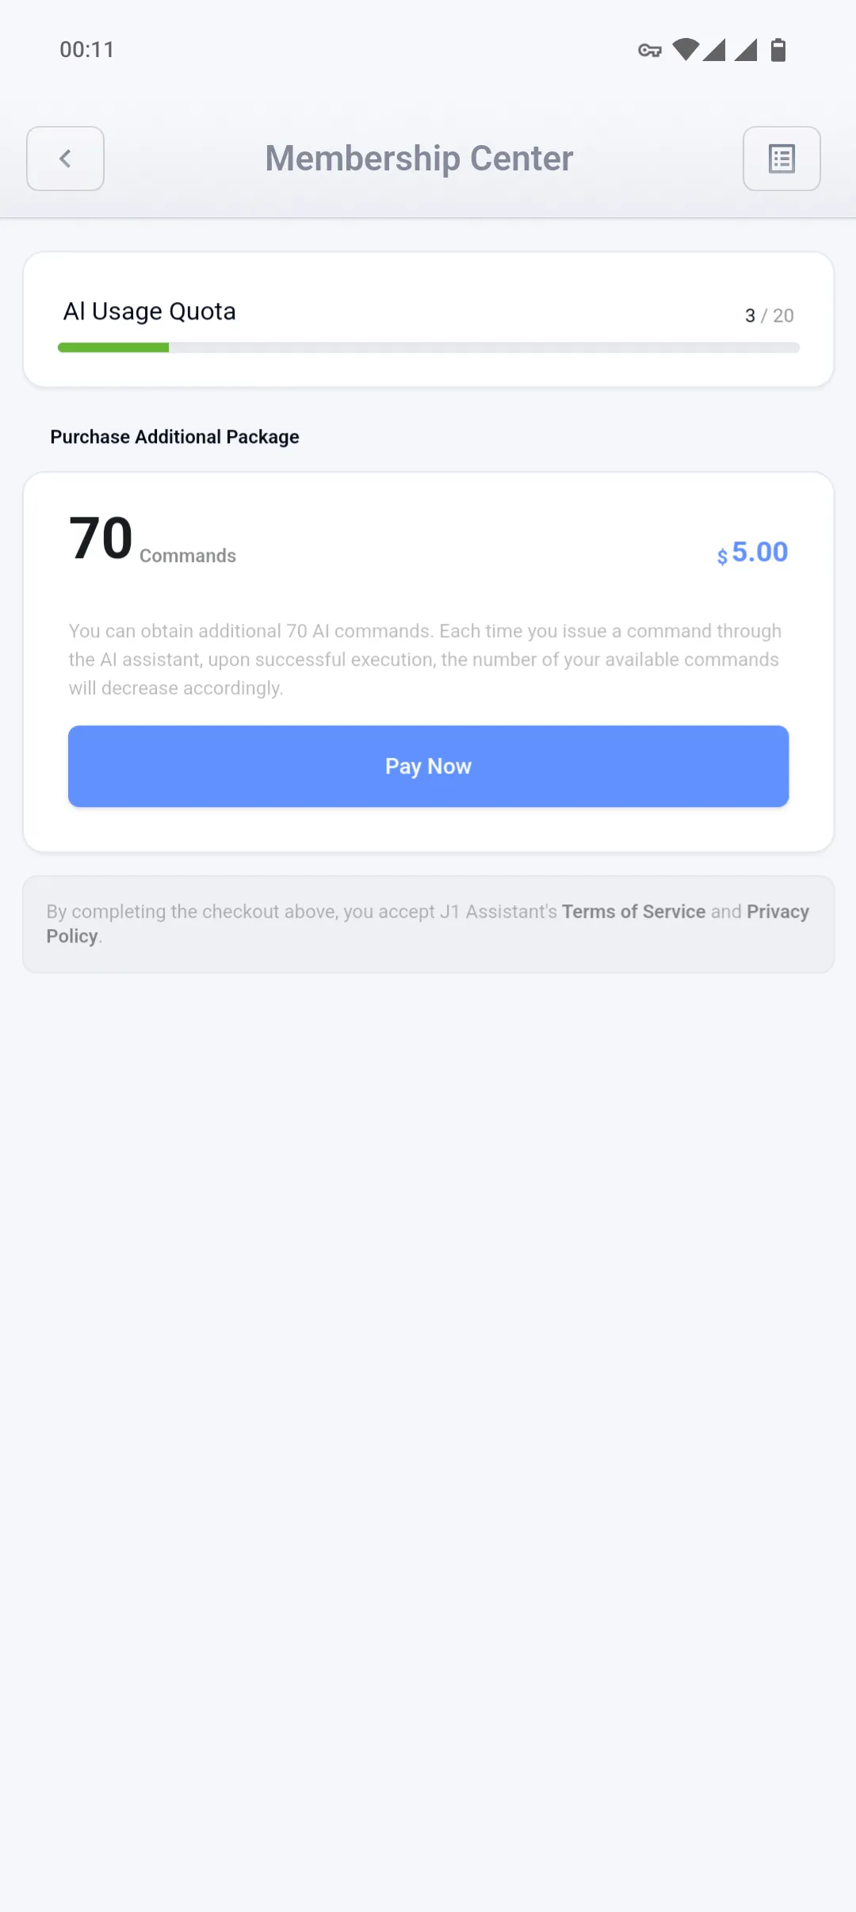This screenshot has width=856, height=1912.
Task: Click the green filled portion of quota bar
Action: pos(113,347)
